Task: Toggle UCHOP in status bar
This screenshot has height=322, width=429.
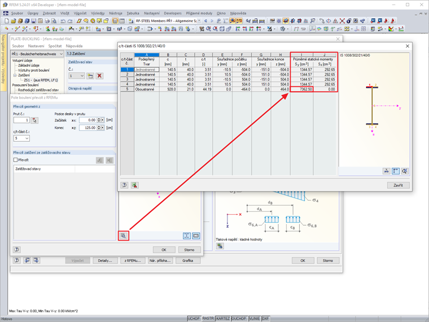Action: coord(194,319)
